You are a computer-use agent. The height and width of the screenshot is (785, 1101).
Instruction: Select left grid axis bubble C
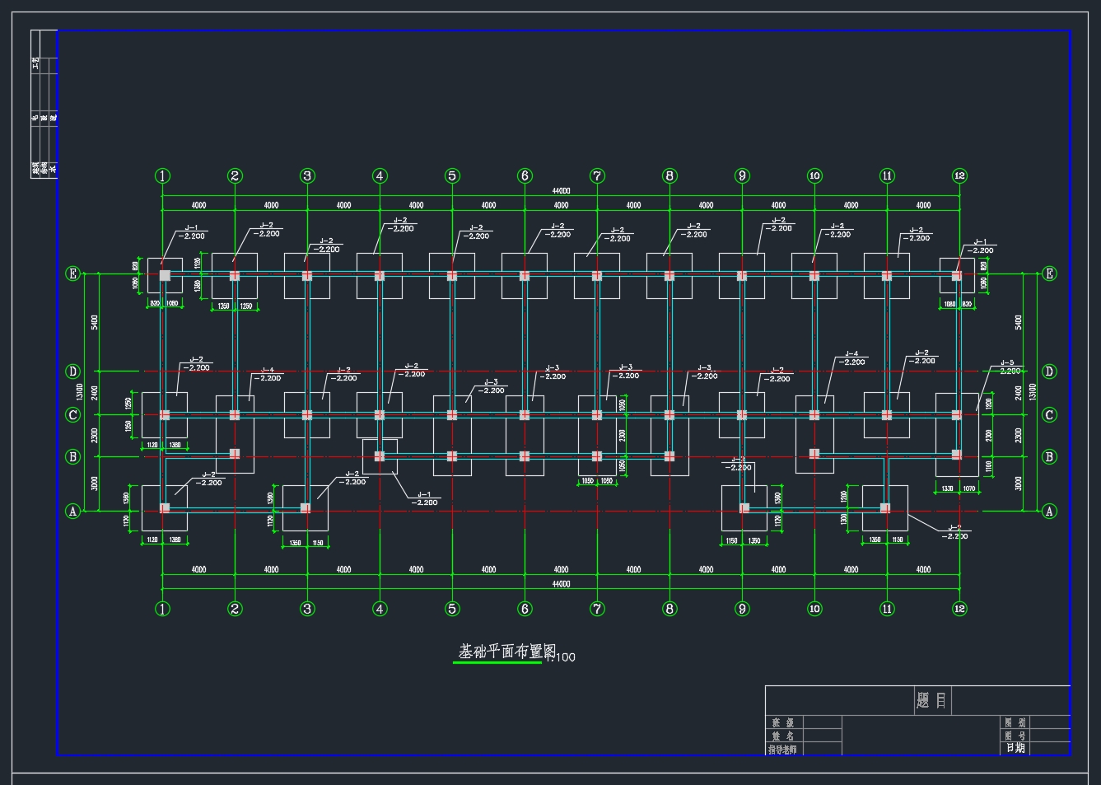tap(72, 414)
